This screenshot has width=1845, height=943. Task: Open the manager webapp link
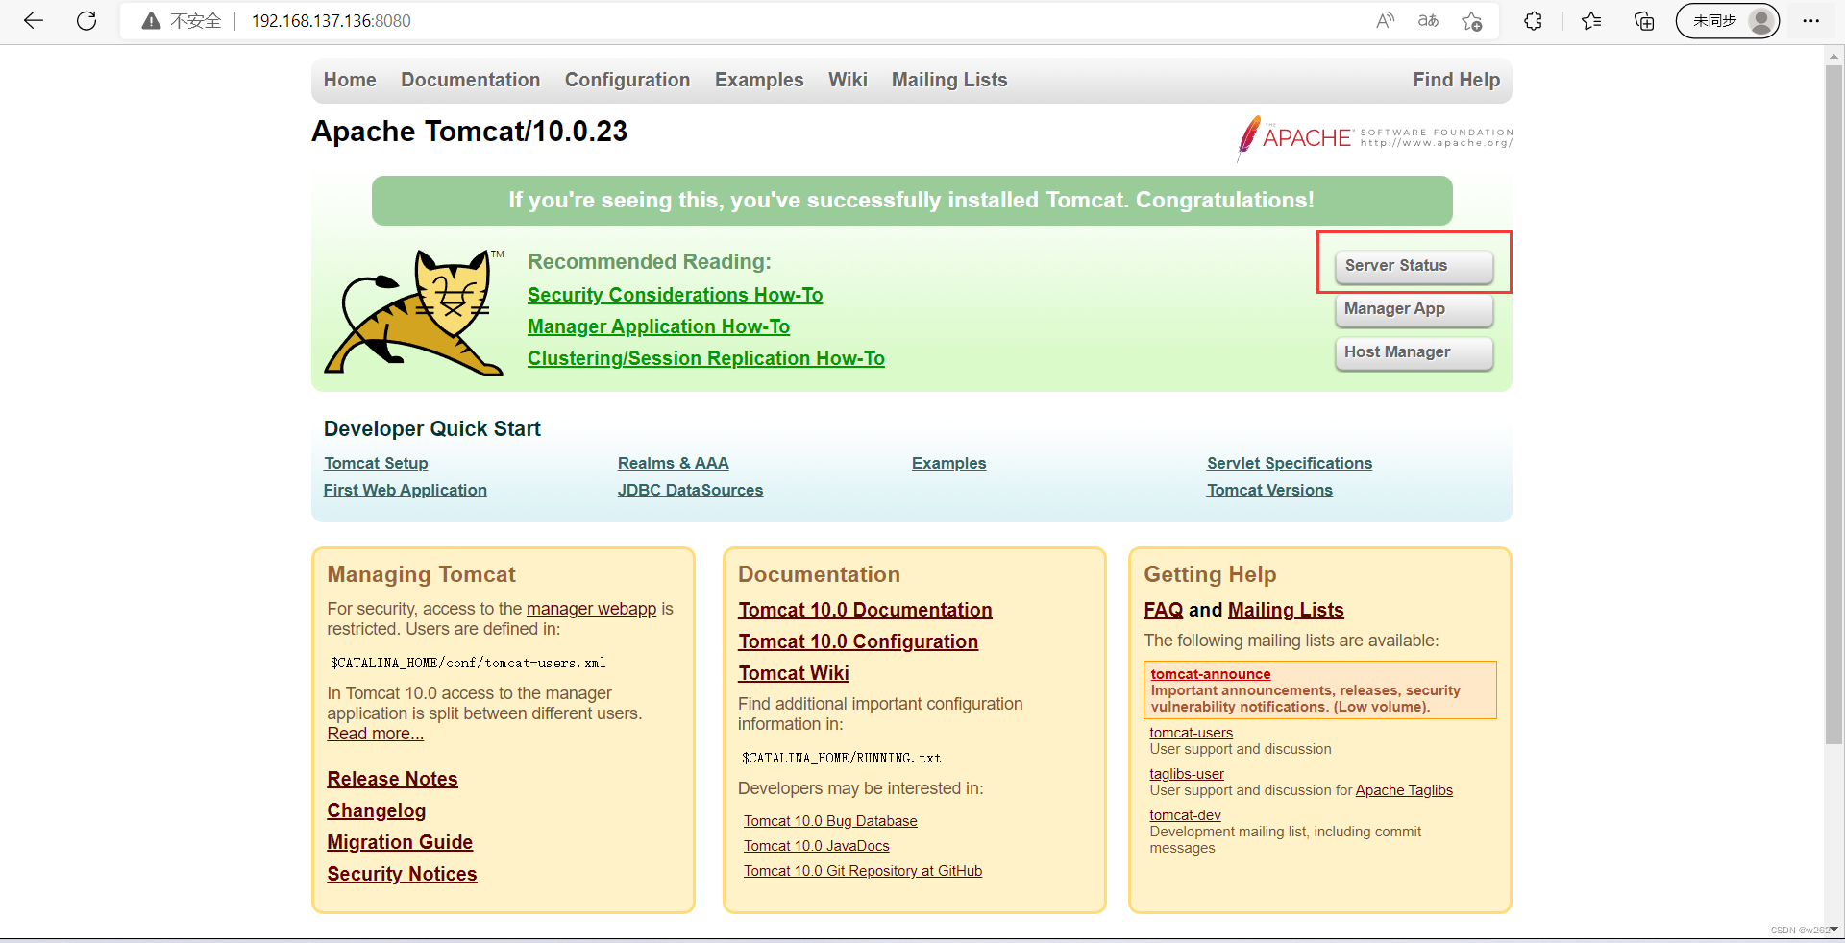(x=591, y=609)
